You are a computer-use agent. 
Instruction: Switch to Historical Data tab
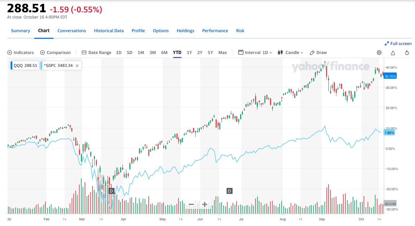point(109,31)
